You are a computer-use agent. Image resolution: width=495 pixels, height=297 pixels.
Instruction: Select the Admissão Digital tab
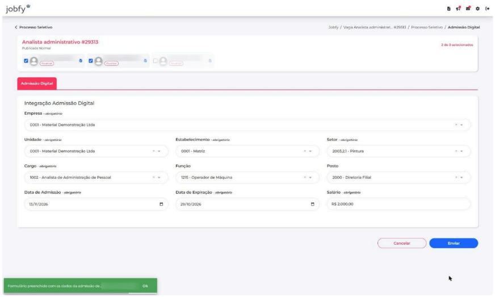pos(37,83)
